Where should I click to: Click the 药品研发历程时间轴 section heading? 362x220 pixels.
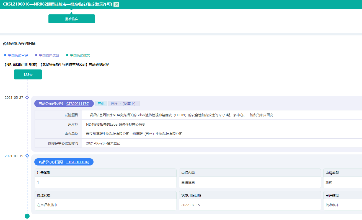pos(19,43)
